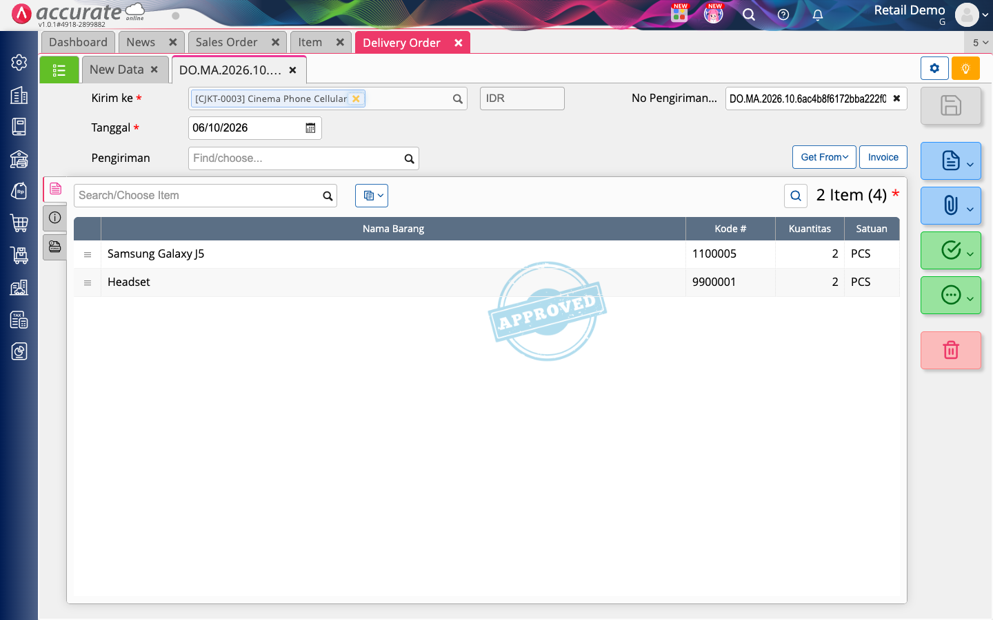The image size is (993, 620).
Task: Open the additional info side tab
Action: (x=55, y=218)
